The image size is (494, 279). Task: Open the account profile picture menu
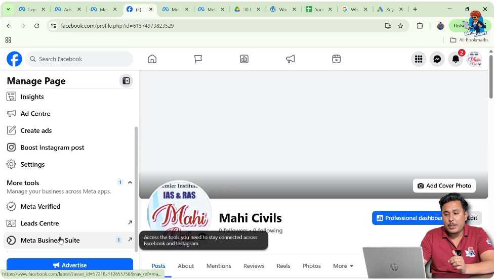(474, 59)
